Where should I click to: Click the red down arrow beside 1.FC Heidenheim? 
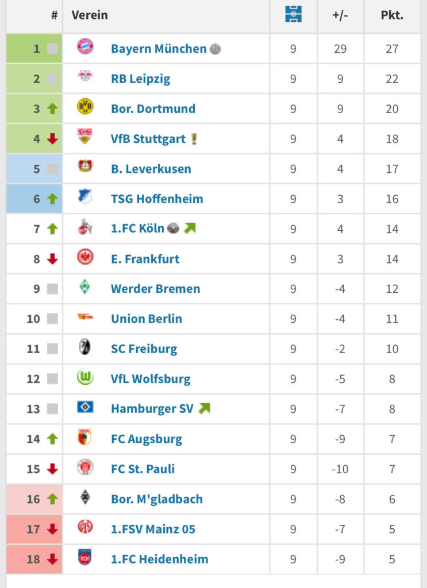tap(53, 559)
